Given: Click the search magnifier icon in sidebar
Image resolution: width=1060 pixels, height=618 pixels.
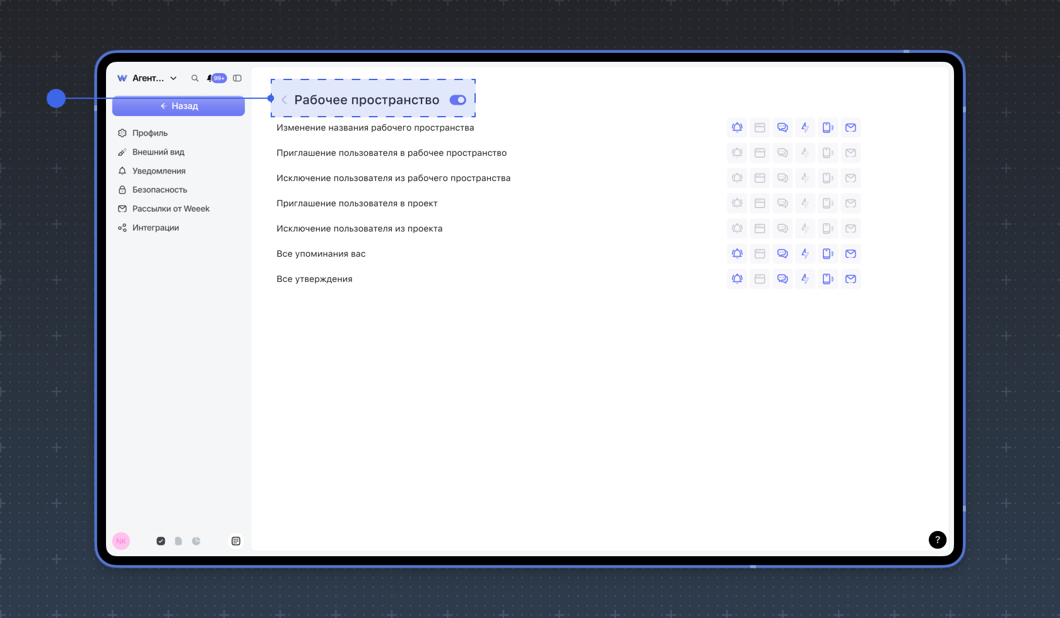Looking at the screenshot, I should 195,78.
